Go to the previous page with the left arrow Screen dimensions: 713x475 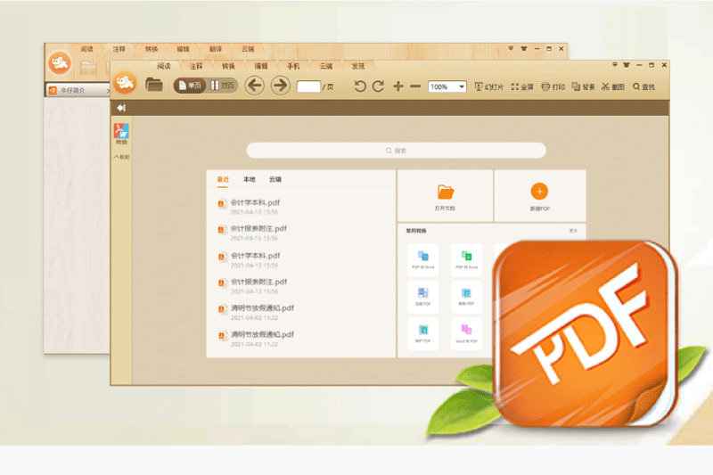click(254, 86)
